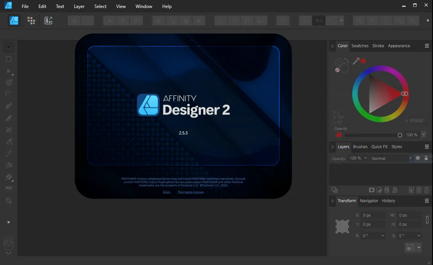433x265 pixels.
Task: Switch to the Styles tab
Action: click(396, 147)
